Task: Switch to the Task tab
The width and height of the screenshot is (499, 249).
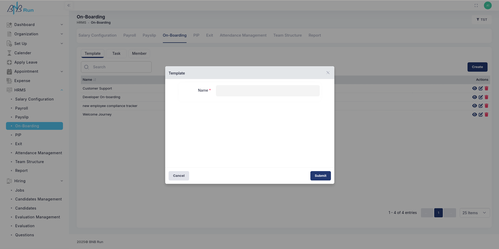Action: 116,53
